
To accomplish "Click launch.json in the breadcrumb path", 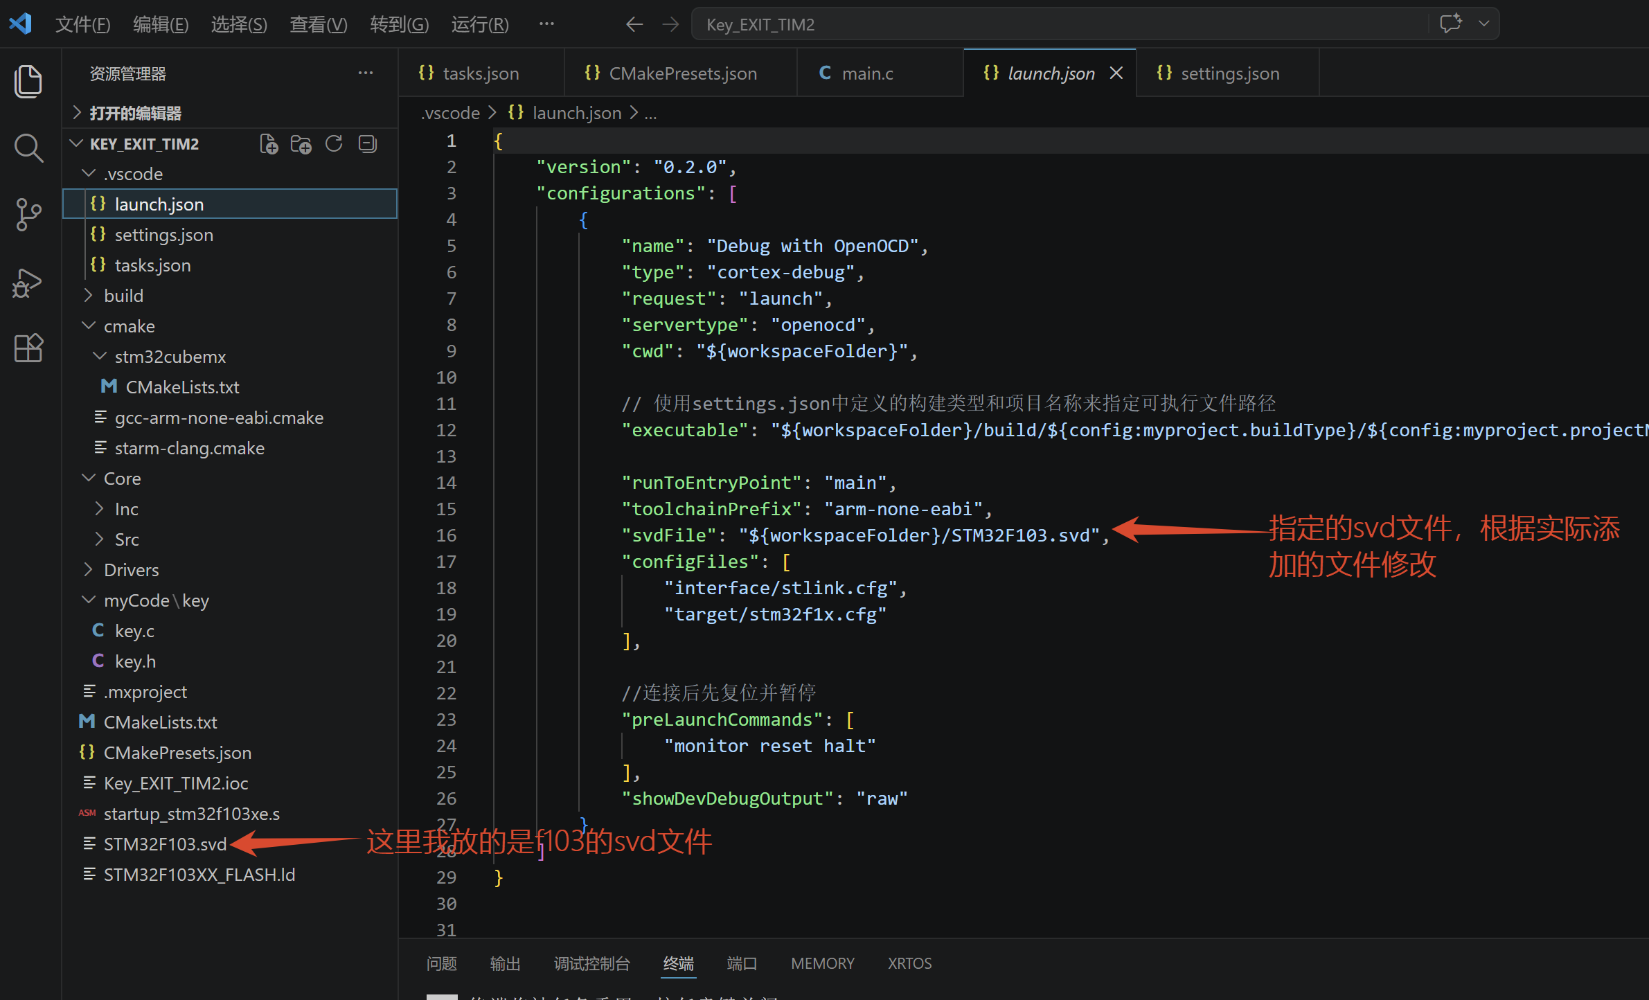I will coord(577,113).
